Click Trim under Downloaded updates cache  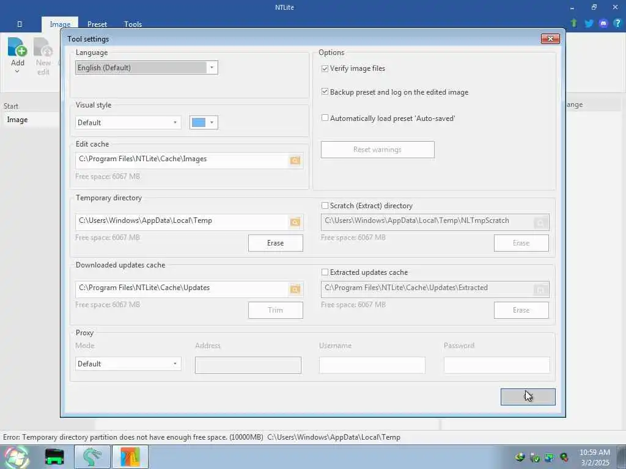tap(276, 310)
